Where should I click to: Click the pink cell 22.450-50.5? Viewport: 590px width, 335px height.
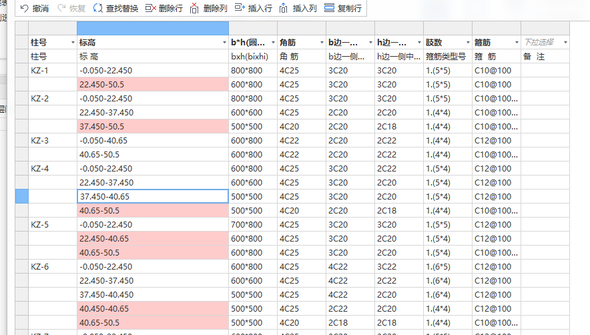[x=153, y=84]
